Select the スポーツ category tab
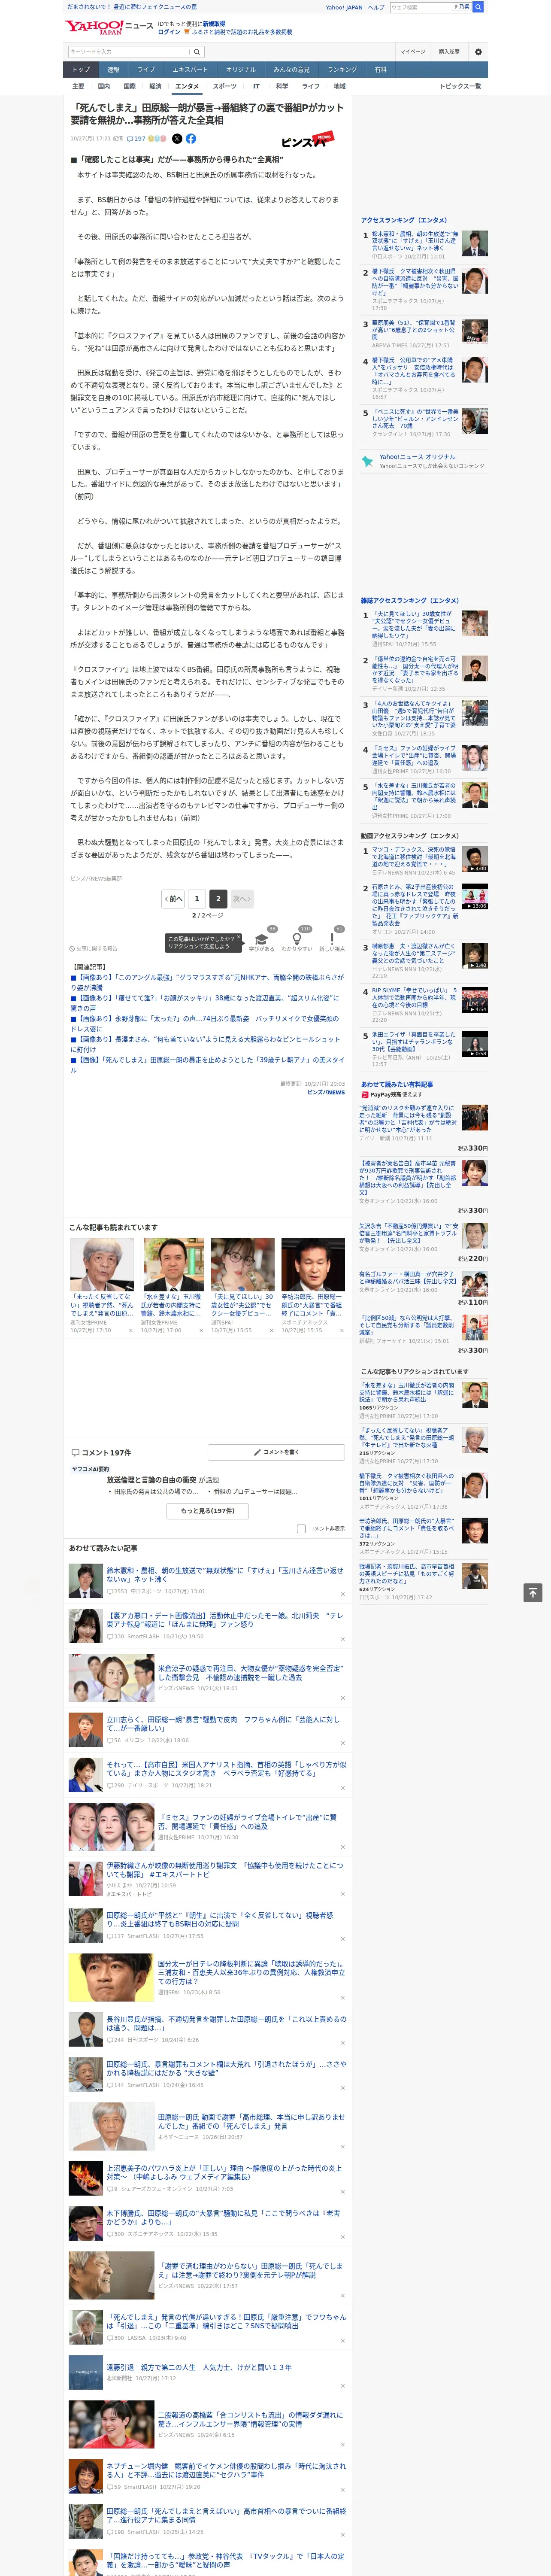The image size is (551, 2576). (225, 86)
